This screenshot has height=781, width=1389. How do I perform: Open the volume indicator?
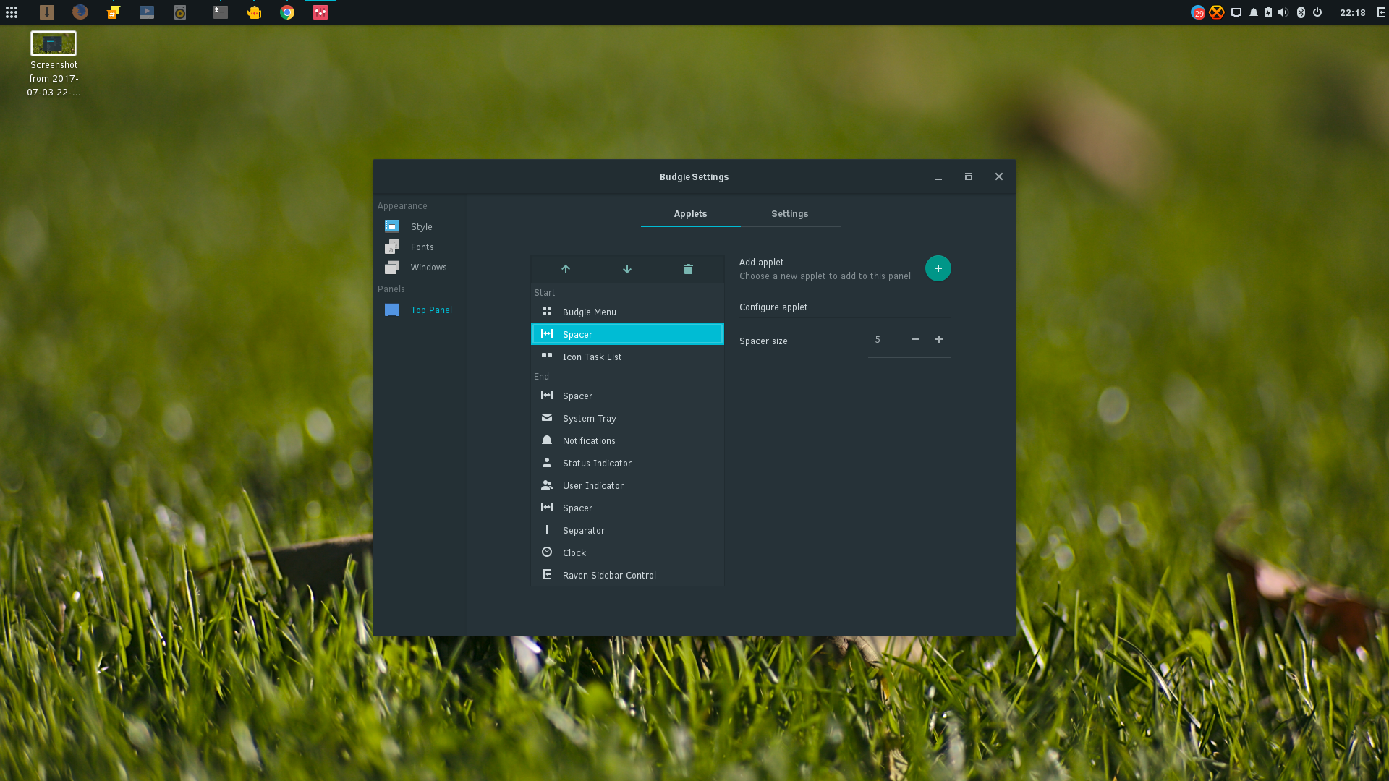1283,12
